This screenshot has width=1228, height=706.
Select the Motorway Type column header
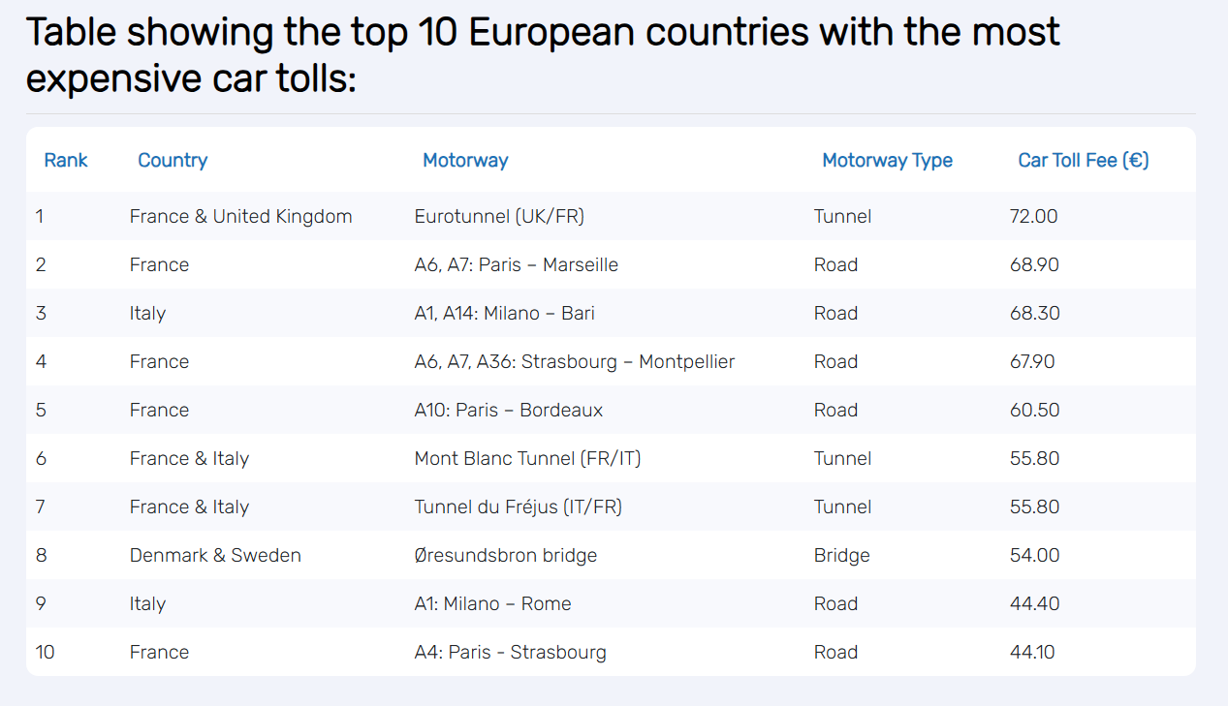point(887,160)
